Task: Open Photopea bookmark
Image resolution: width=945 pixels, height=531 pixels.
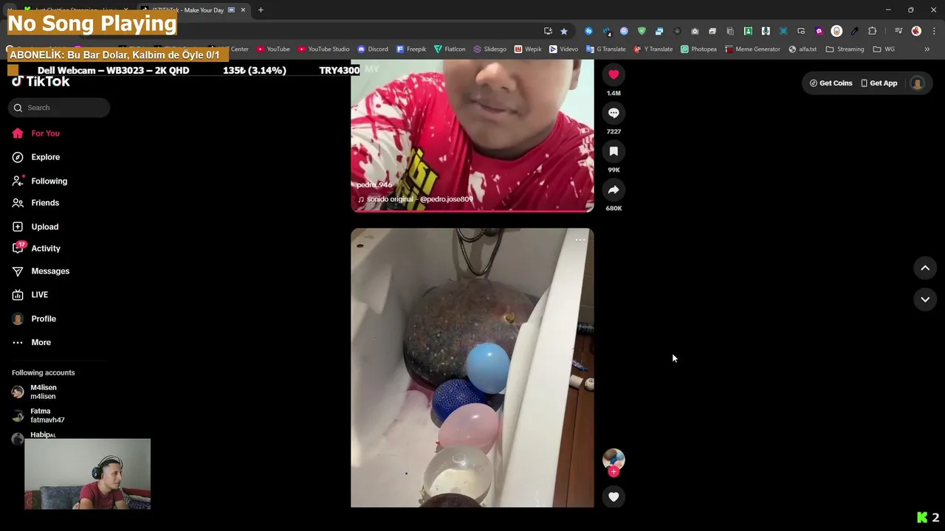Action: click(698, 49)
